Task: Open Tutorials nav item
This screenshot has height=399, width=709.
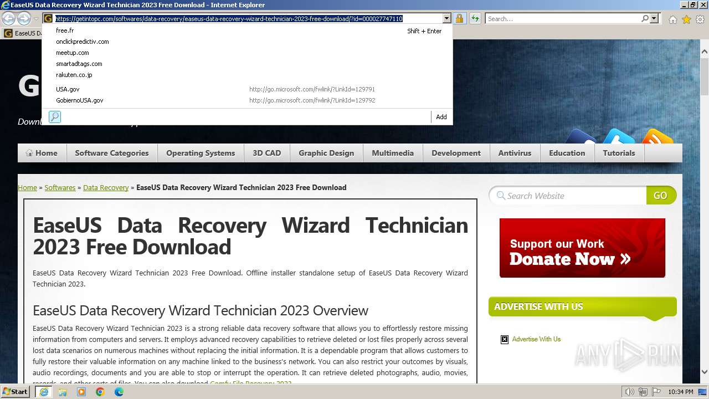Action: (x=619, y=153)
